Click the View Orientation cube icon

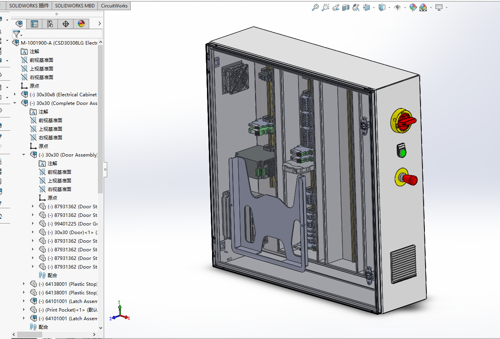click(367, 7)
